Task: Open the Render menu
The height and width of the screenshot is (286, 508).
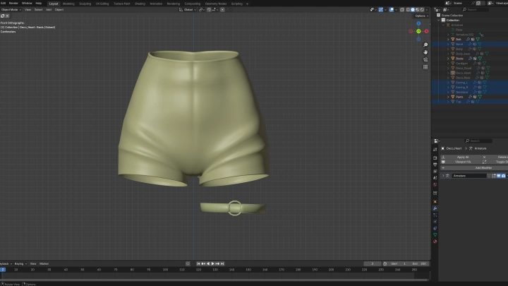Action: click(13, 4)
